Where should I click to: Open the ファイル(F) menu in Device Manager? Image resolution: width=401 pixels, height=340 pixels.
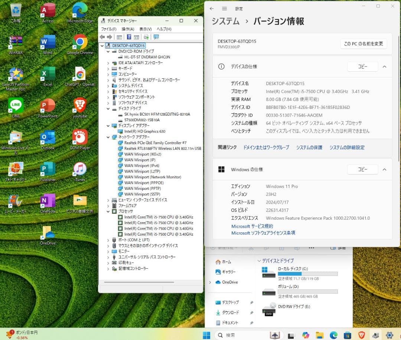point(108,29)
